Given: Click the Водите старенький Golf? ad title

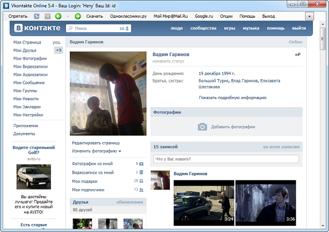Looking at the screenshot, I should [x=34, y=150].
